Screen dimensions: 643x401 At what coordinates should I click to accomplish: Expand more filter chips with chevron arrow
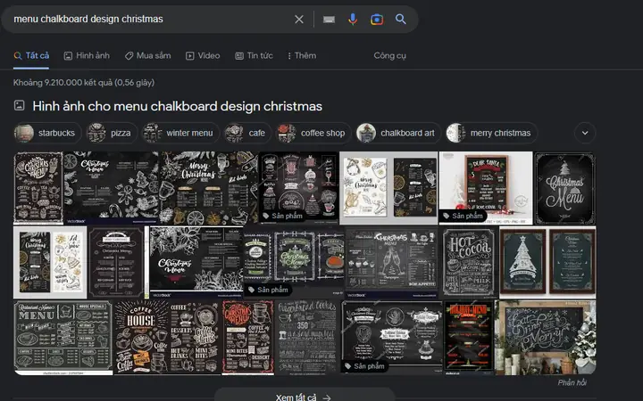(x=585, y=133)
